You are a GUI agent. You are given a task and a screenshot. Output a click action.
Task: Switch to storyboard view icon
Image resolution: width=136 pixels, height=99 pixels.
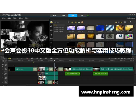tap(4, 58)
